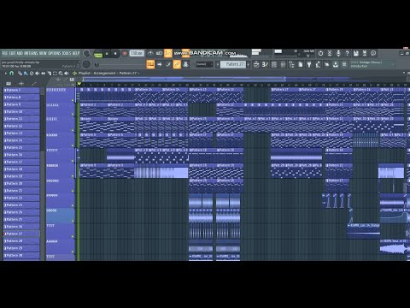Select the playlist Zoom tool
Viewport: 410px width, 308px height.
tap(61, 74)
